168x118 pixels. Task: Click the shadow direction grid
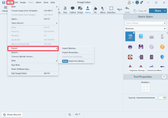coord(146,88)
